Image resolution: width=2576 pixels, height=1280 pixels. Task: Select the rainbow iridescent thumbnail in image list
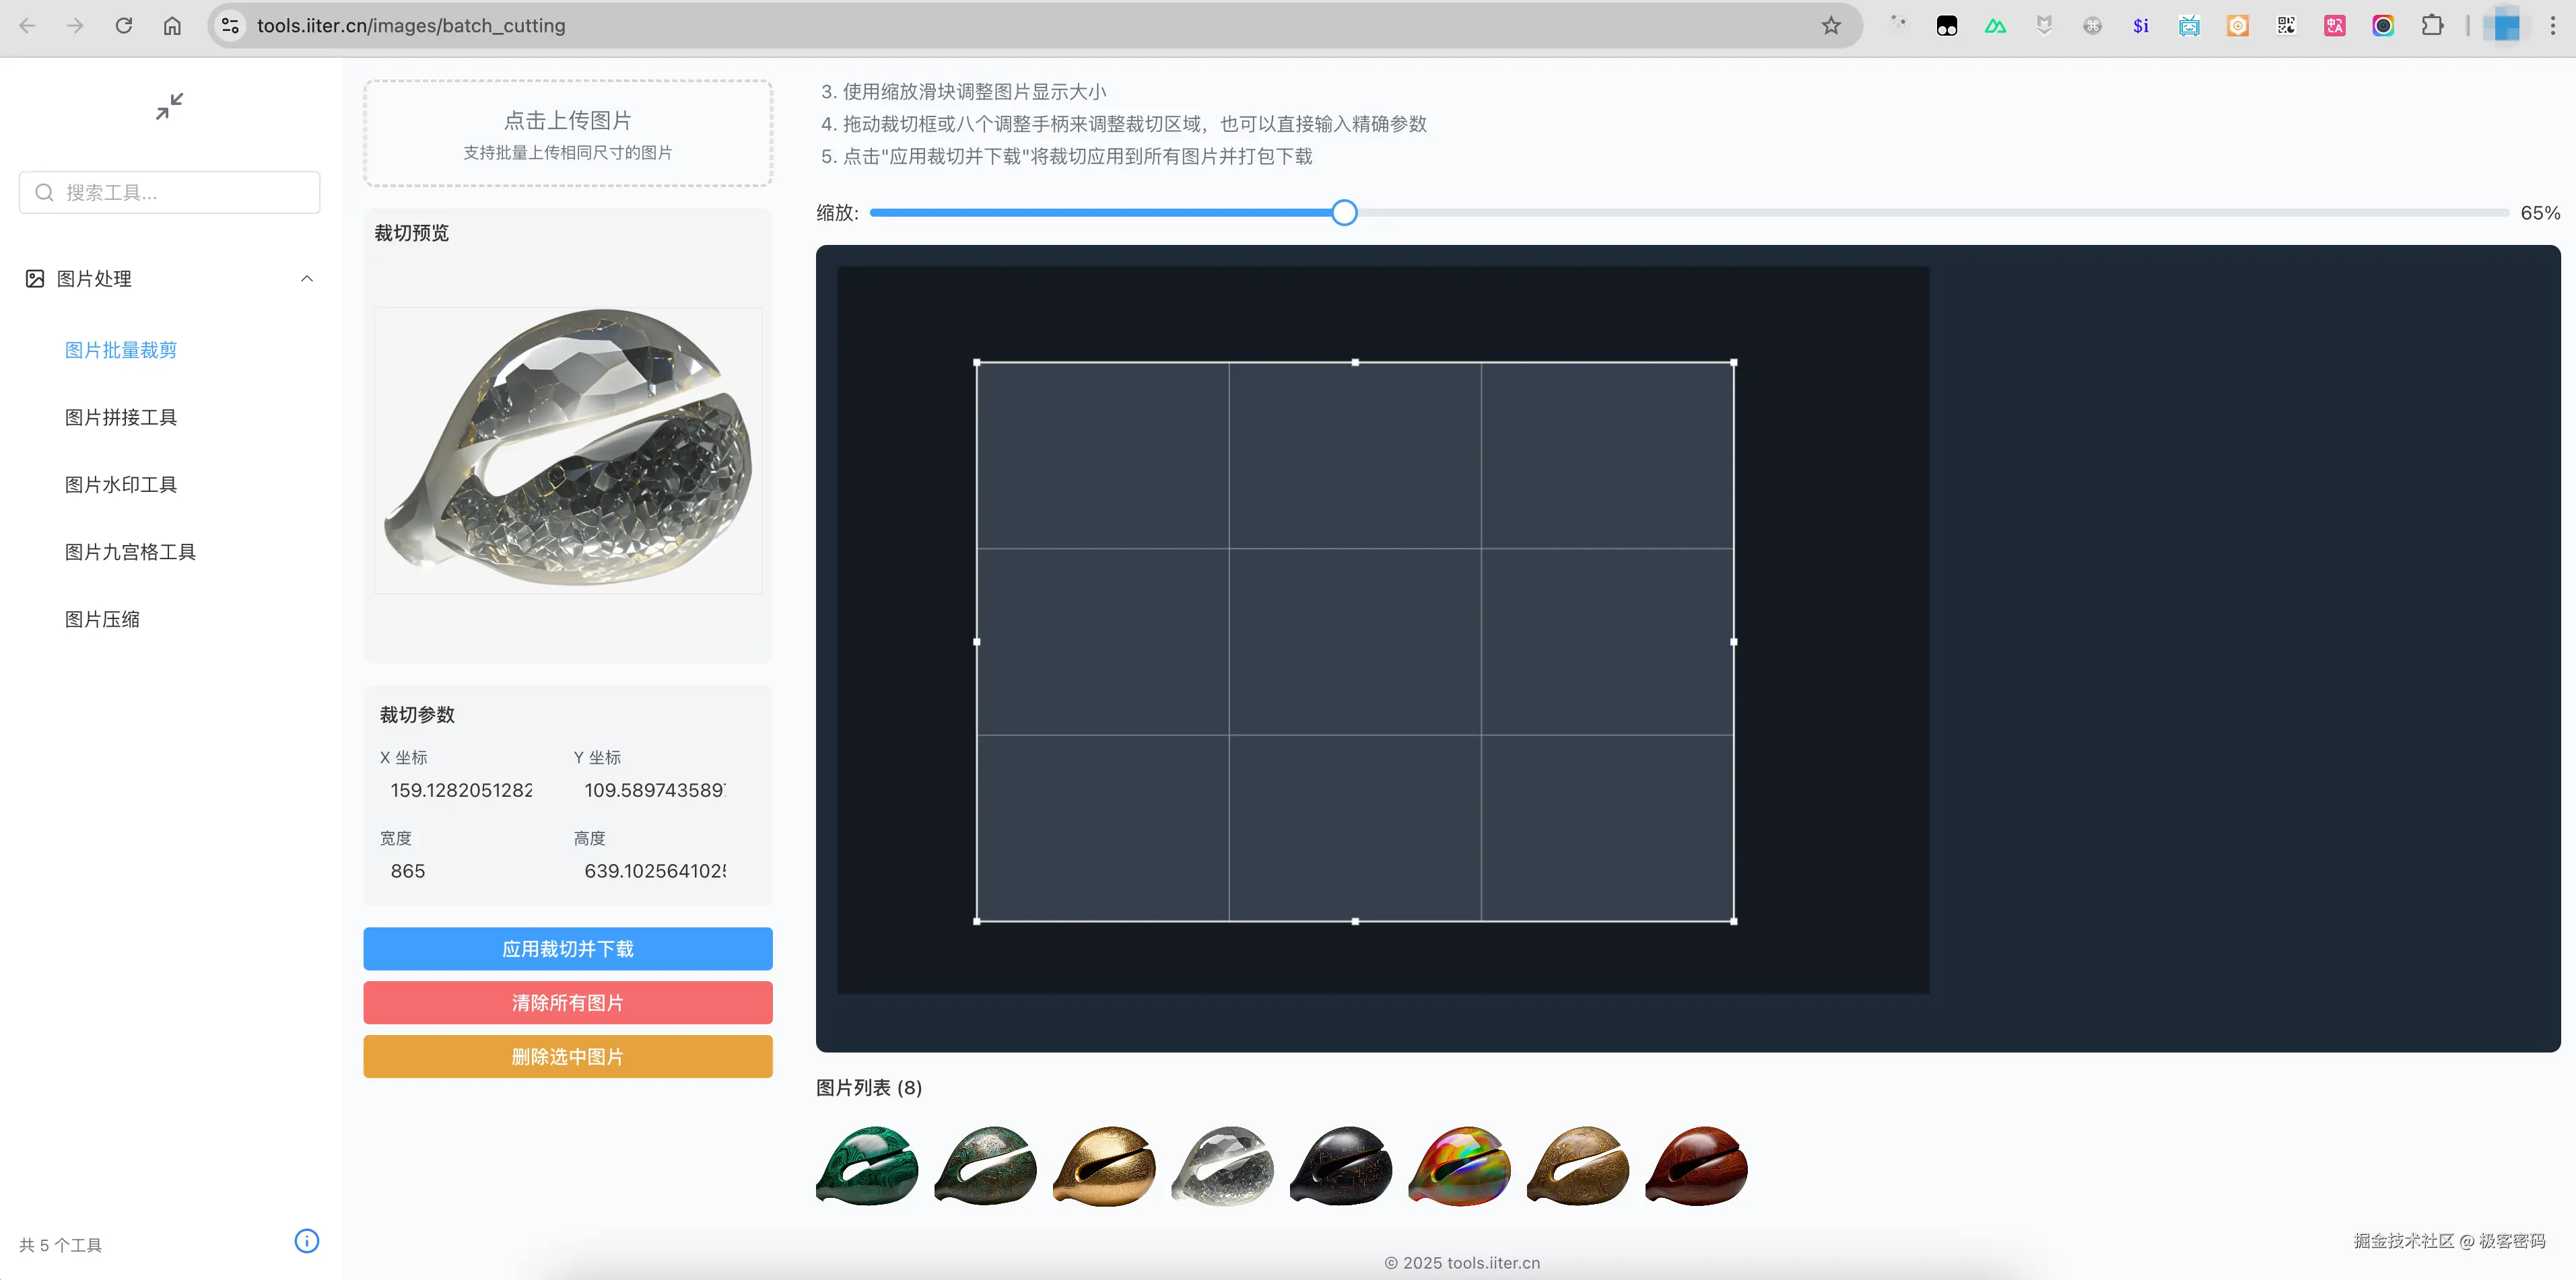tap(1459, 1166)
